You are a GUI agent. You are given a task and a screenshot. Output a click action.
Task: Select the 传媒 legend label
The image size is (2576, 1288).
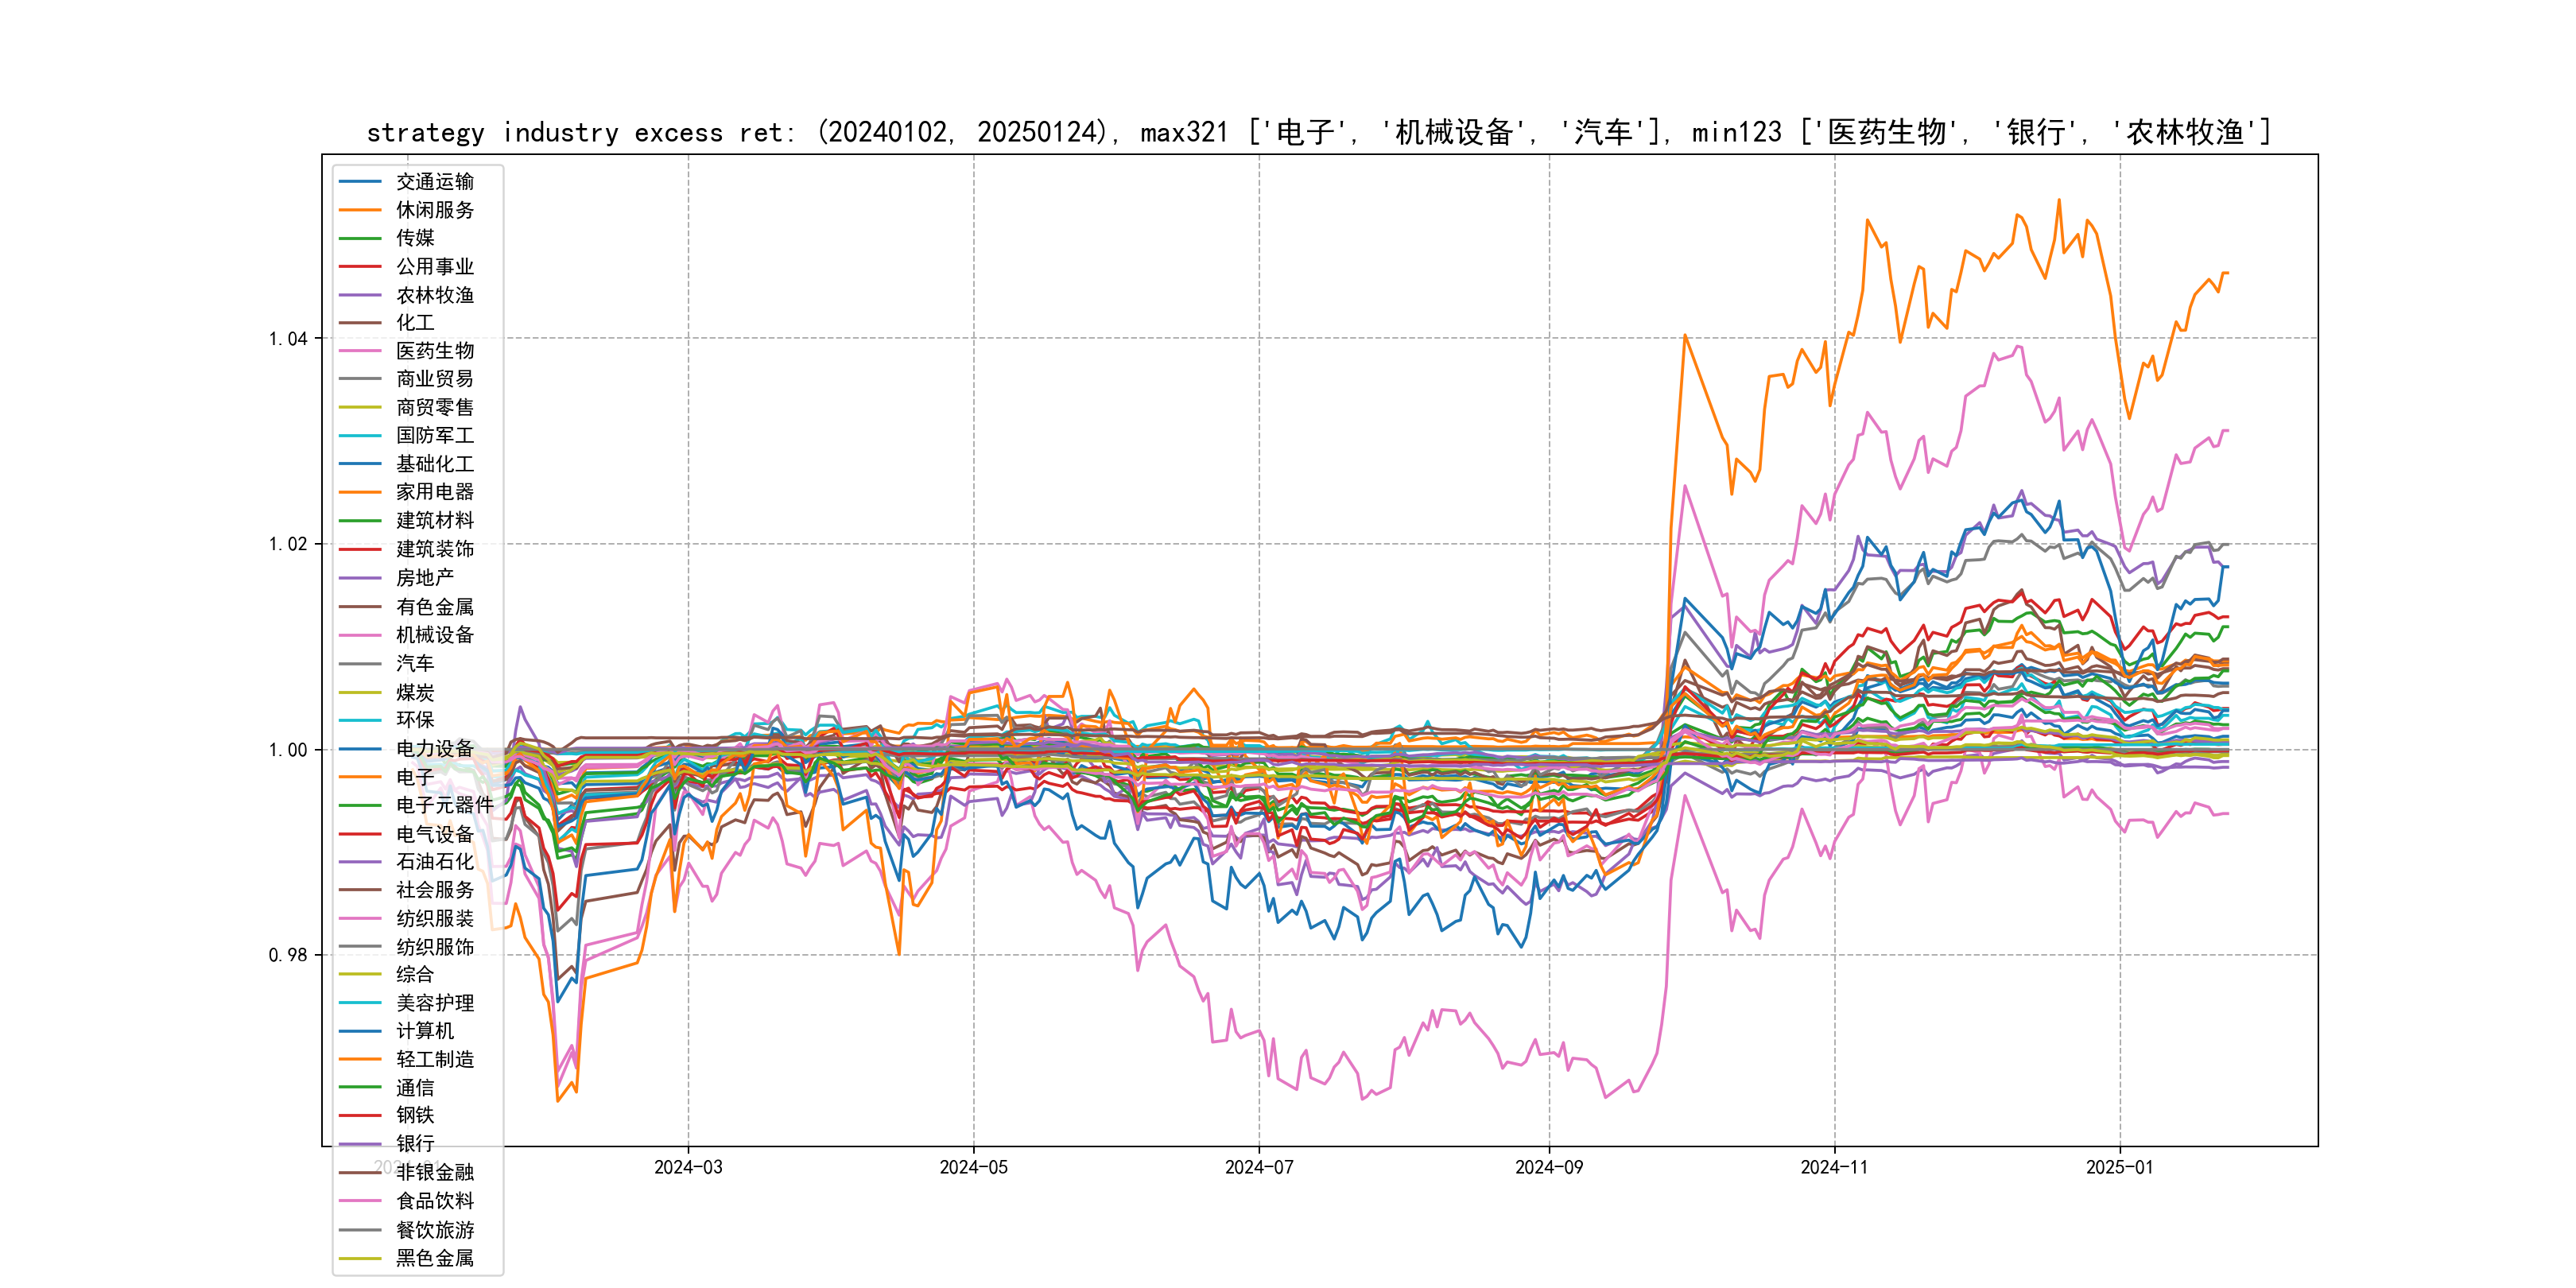point(415,238)
